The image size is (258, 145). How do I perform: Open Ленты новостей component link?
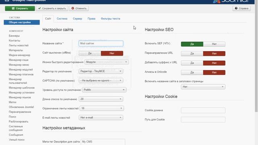coord(19,46)
